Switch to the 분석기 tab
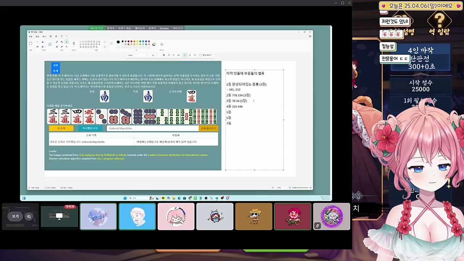This screenshot has height=261, width=464. (x=111, y=28)
